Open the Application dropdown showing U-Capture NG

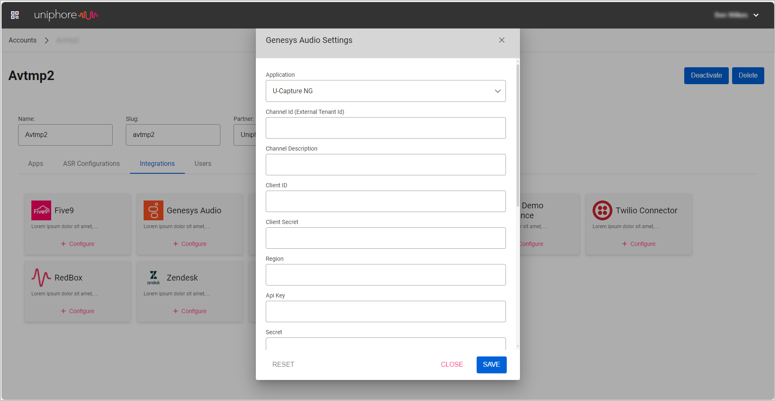point(386,91)
